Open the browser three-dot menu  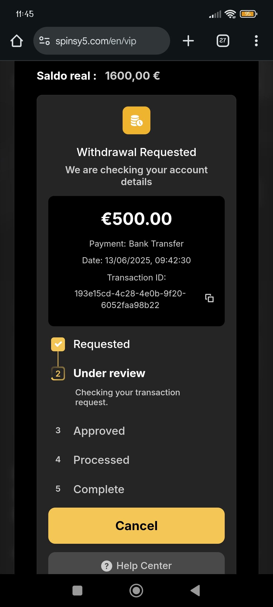click(256, 41)
